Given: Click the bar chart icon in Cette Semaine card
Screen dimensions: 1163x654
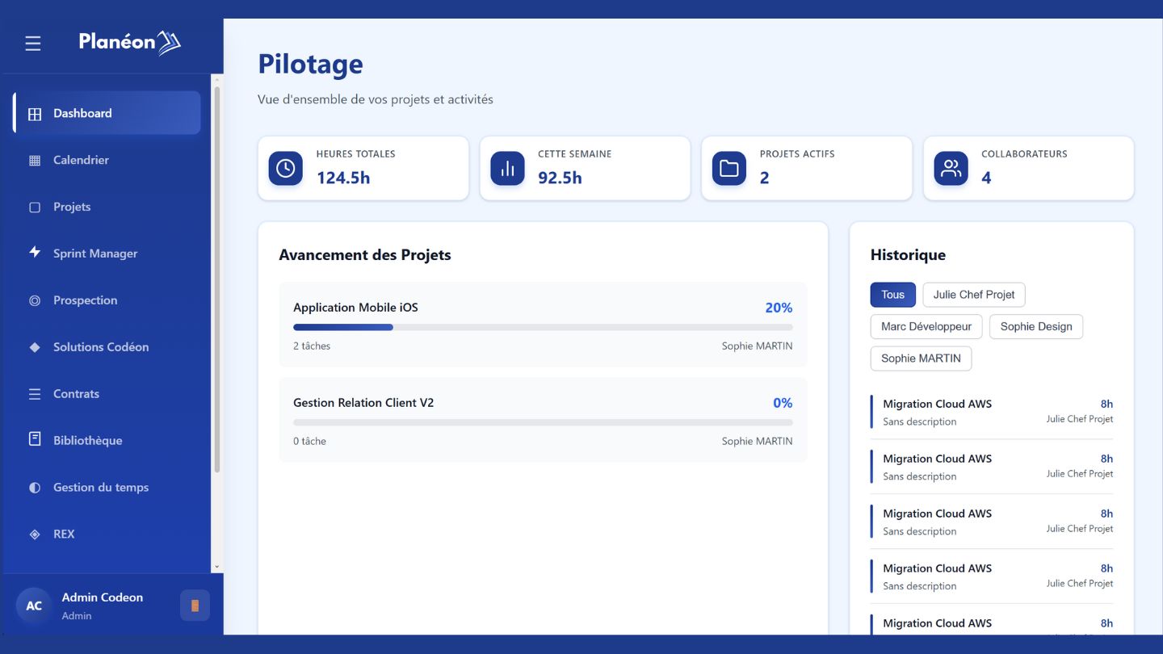Looking at the screenshot, I should point(507,168).
